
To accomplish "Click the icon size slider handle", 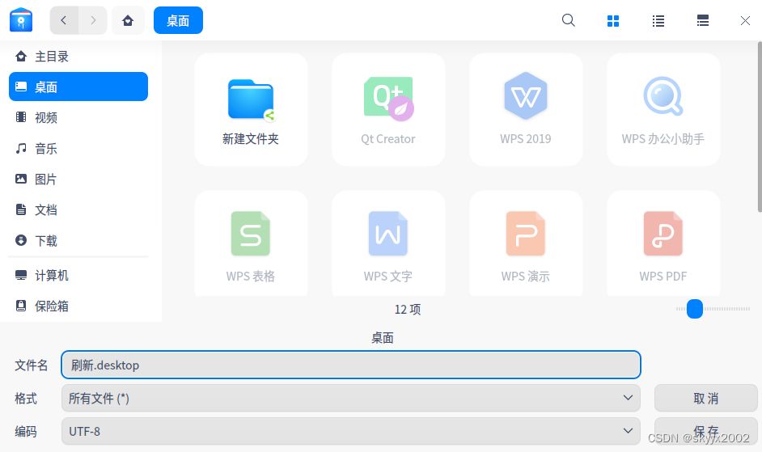I will coord(695,309).
